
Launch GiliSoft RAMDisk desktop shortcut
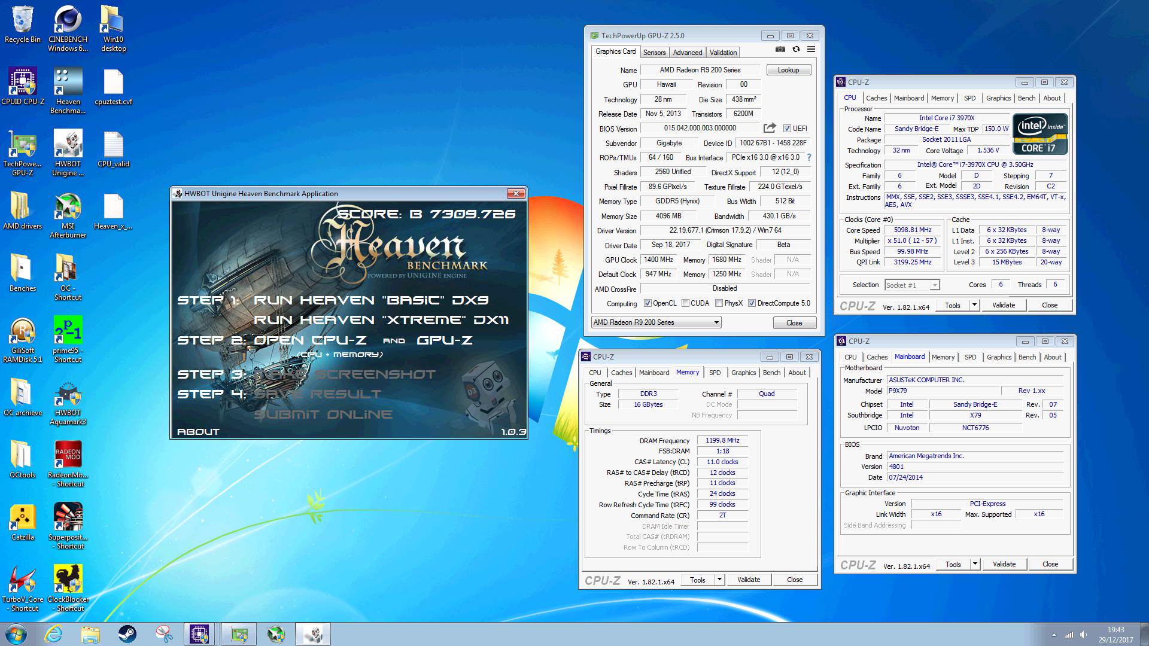[x=23, y=340]
